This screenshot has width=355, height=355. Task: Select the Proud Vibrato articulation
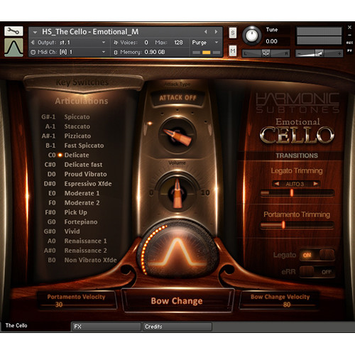click(85, 174)
